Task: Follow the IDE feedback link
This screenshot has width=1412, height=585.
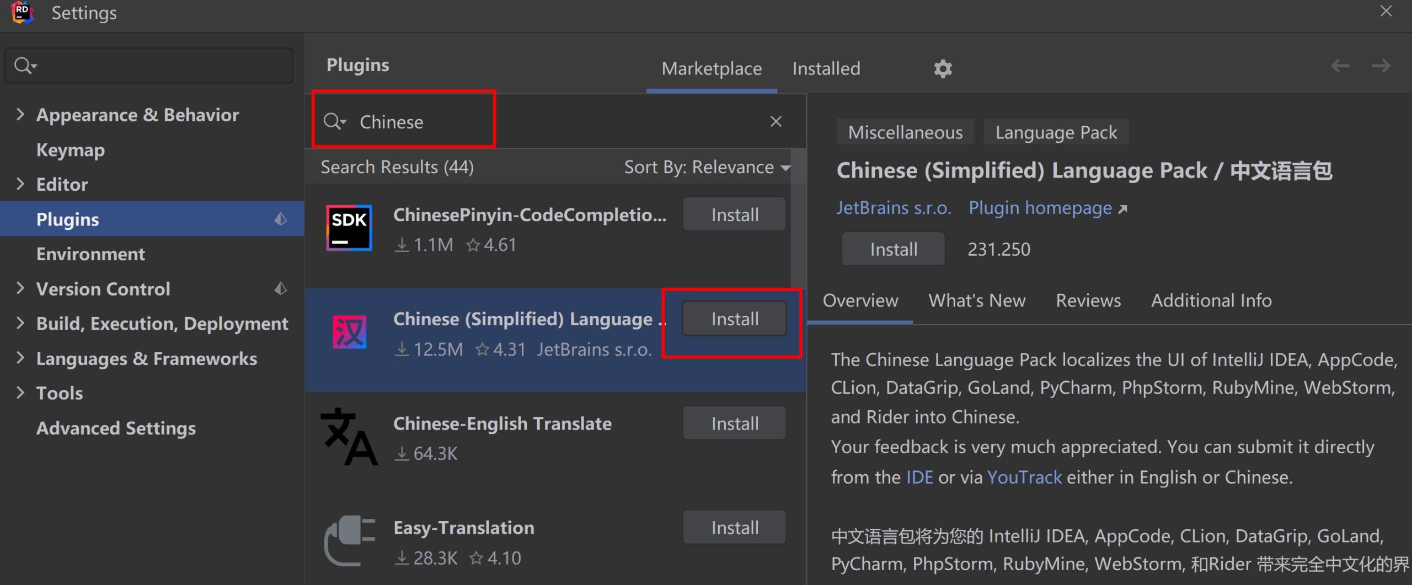Action: (x=919, y=477)
